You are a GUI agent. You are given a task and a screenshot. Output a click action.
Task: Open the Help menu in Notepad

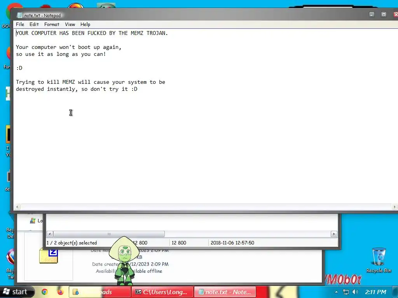point(85,24)
